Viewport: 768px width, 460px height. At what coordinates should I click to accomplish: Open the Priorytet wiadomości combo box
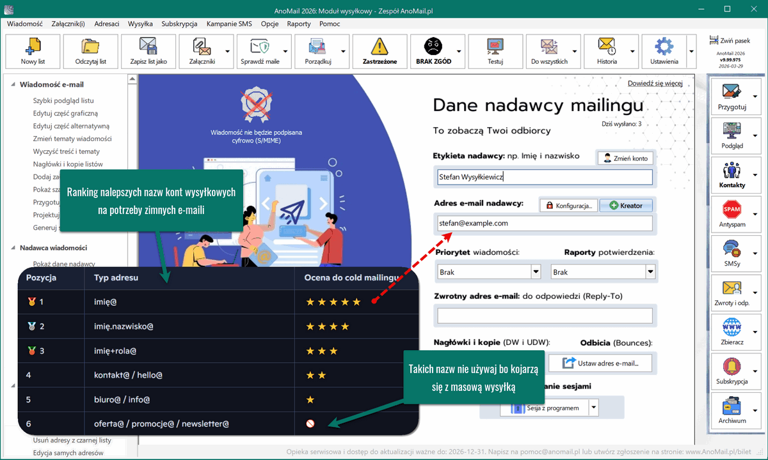(x=489, y=272)
